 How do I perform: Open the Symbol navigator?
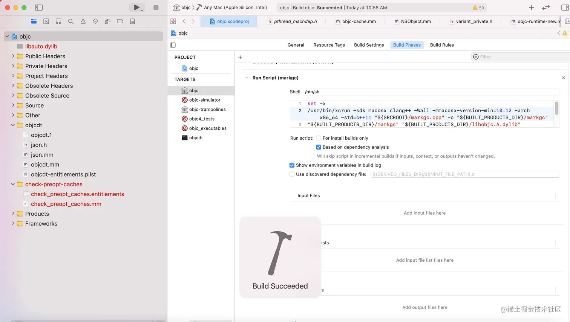[x=58, y=21]
